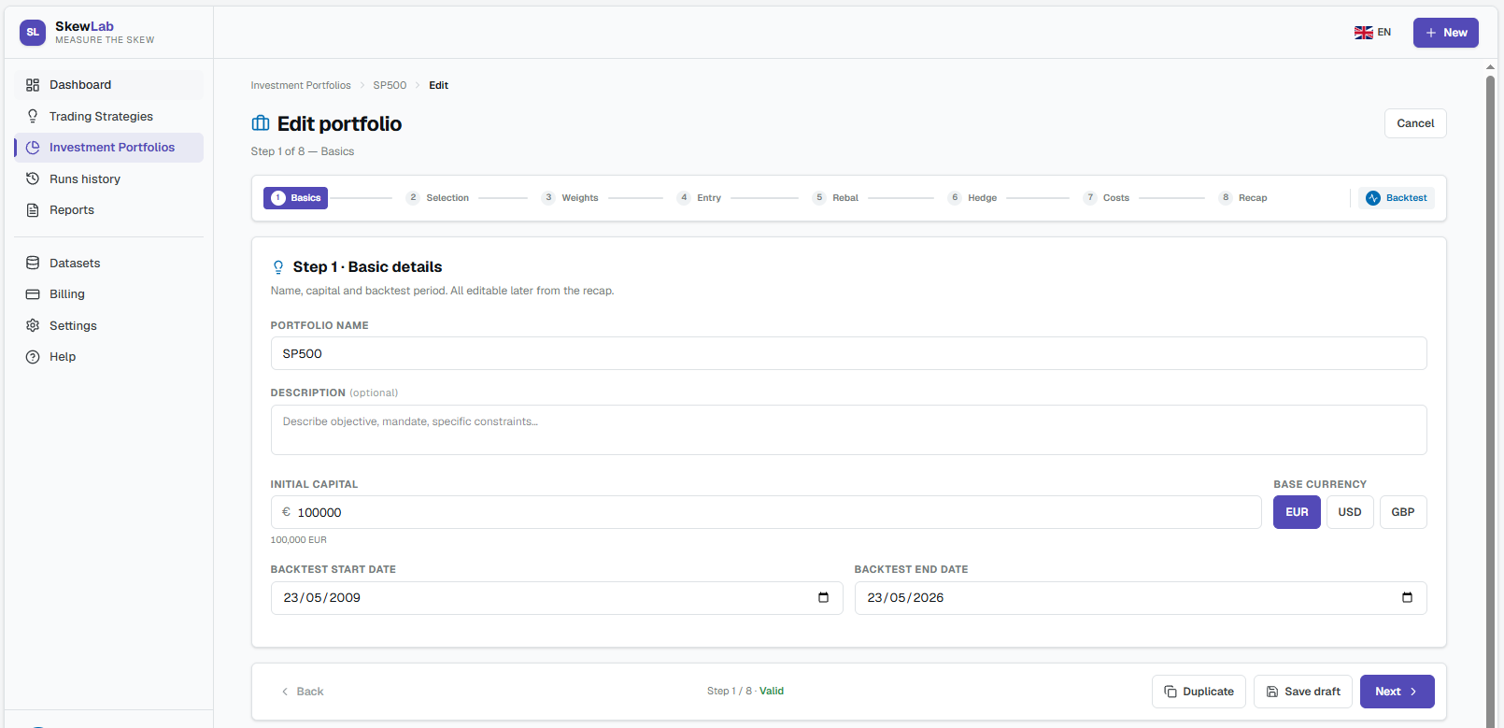Cancel editing the portfolio
Screen dimensions: 1504x728
tap(1415, 123)
